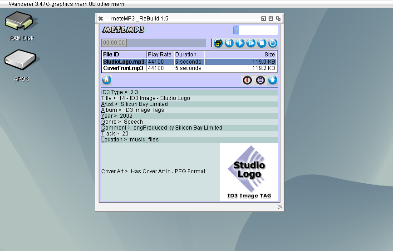Click the Duration column header
393x251 pixels.
pos(189,55)
